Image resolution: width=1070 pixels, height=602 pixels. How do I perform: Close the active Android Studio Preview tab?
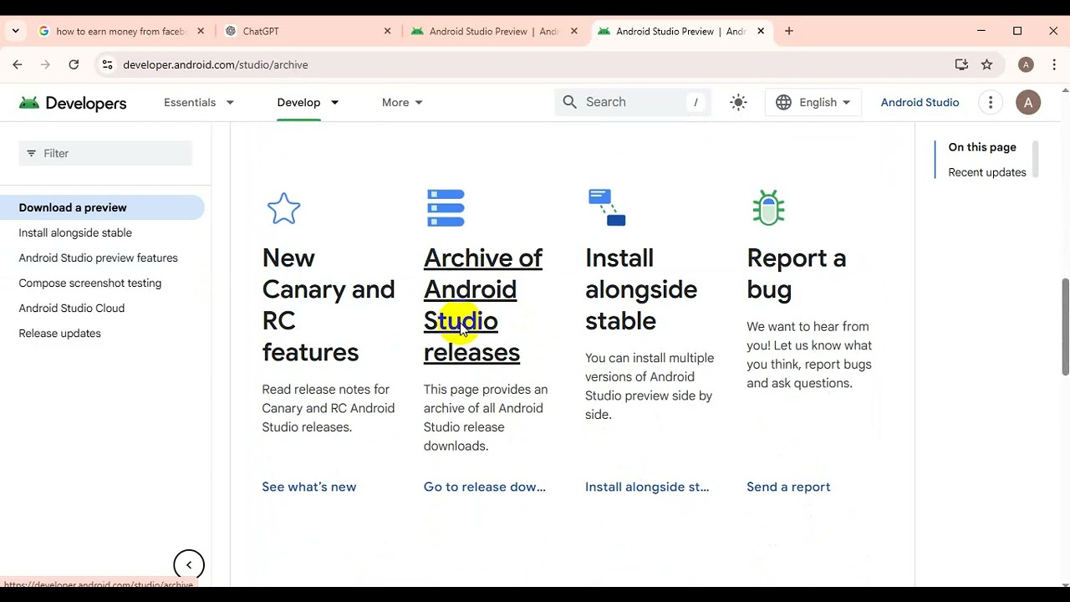point(761,31)
